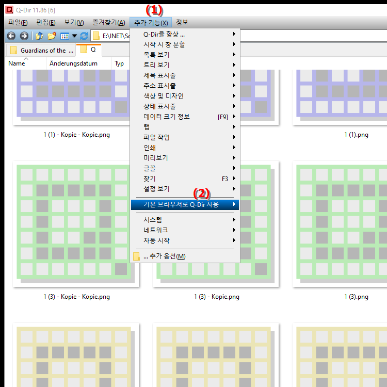Open the 찾기 F3 menu entry

185,179
